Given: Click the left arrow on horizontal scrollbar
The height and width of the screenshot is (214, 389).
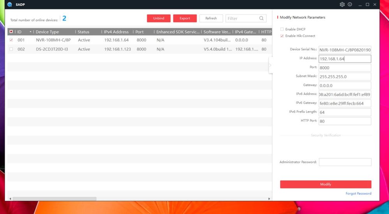Looking at the screenshot, I should coord(10,199).
